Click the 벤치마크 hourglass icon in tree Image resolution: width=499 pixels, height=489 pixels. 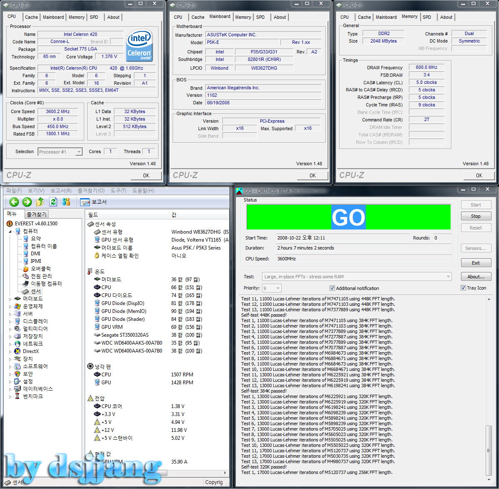tap(18, 396)
